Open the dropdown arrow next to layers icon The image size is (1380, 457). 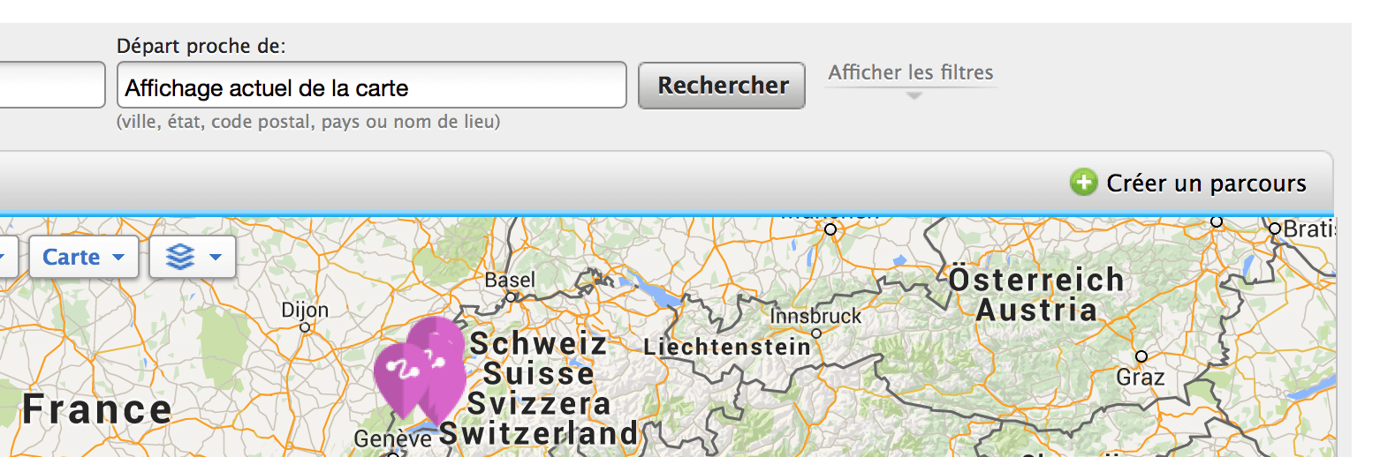click(x=215, y=258)
